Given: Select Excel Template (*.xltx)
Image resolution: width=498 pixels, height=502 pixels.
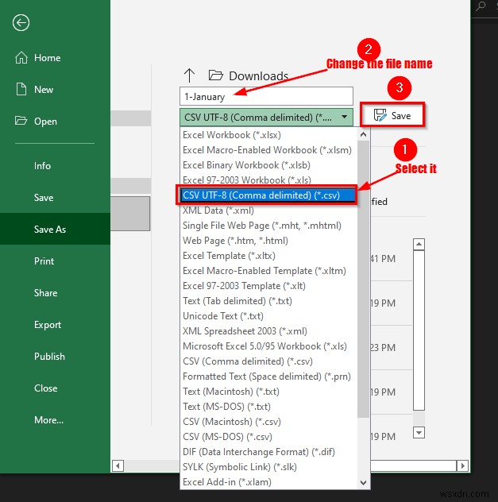Looking at the screenshot, I should pyautogui.click(x=268, y=256).
